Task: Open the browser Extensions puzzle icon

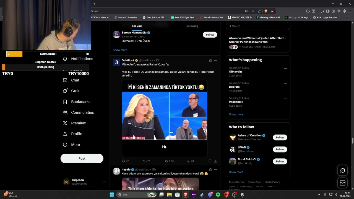Action: (x=308, y=11)
